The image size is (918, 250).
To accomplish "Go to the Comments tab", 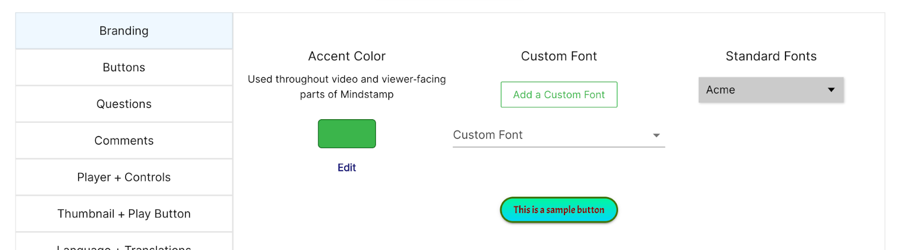I will point(124,141).
